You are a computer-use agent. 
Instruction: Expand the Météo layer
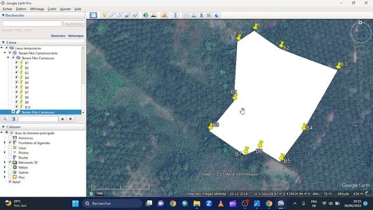coord(5,167)
